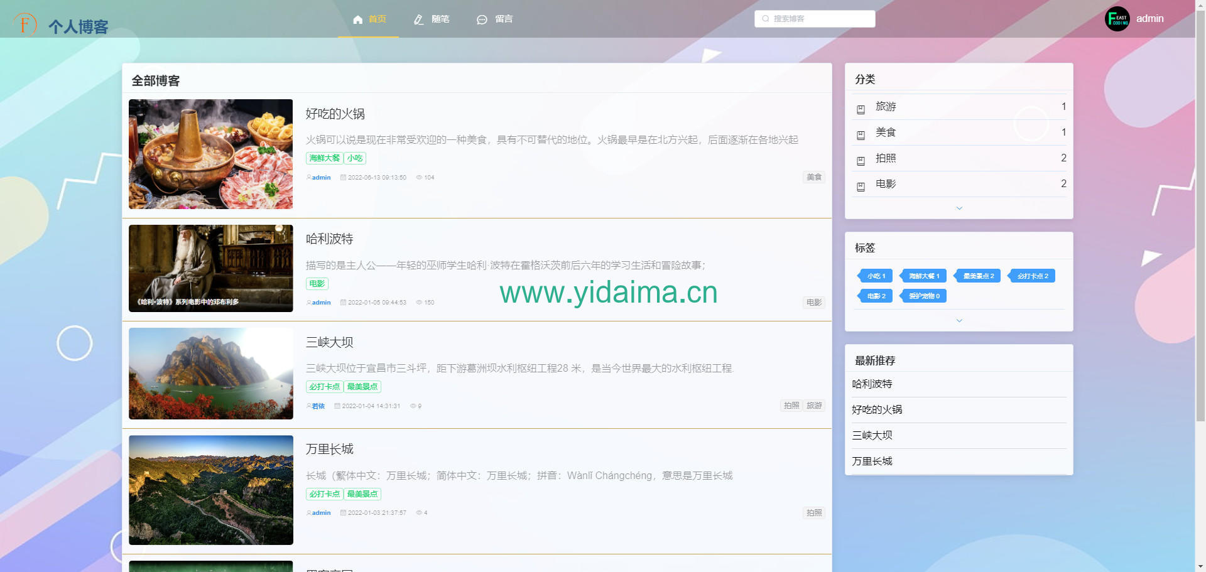The image size is (1206, 572).
Task: Open the hot pot post thumbnail
Action: pos(211,154)
